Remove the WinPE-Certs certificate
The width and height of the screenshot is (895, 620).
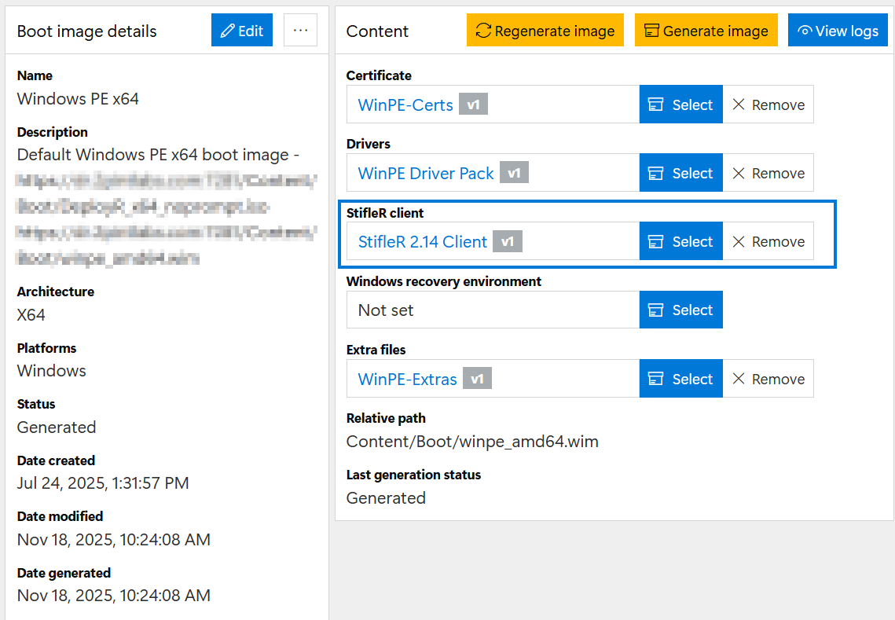tap(768, 105)
